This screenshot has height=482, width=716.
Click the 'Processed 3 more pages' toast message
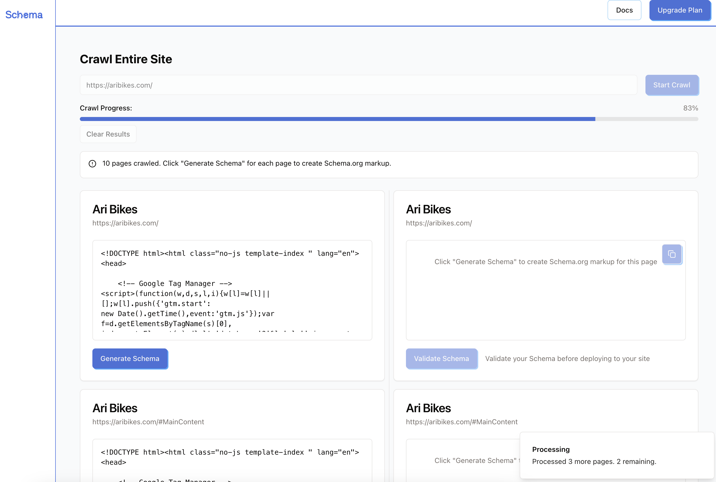click(x=594, y=461)
